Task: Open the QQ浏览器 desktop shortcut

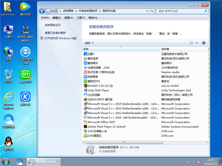Action: tap(8, 121)
